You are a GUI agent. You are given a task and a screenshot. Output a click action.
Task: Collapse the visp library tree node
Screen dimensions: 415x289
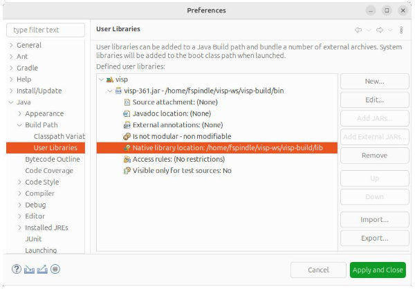(x=102, y=80)
